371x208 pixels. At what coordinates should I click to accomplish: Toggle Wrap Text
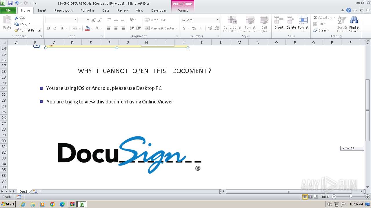click(x=155, y=20)
